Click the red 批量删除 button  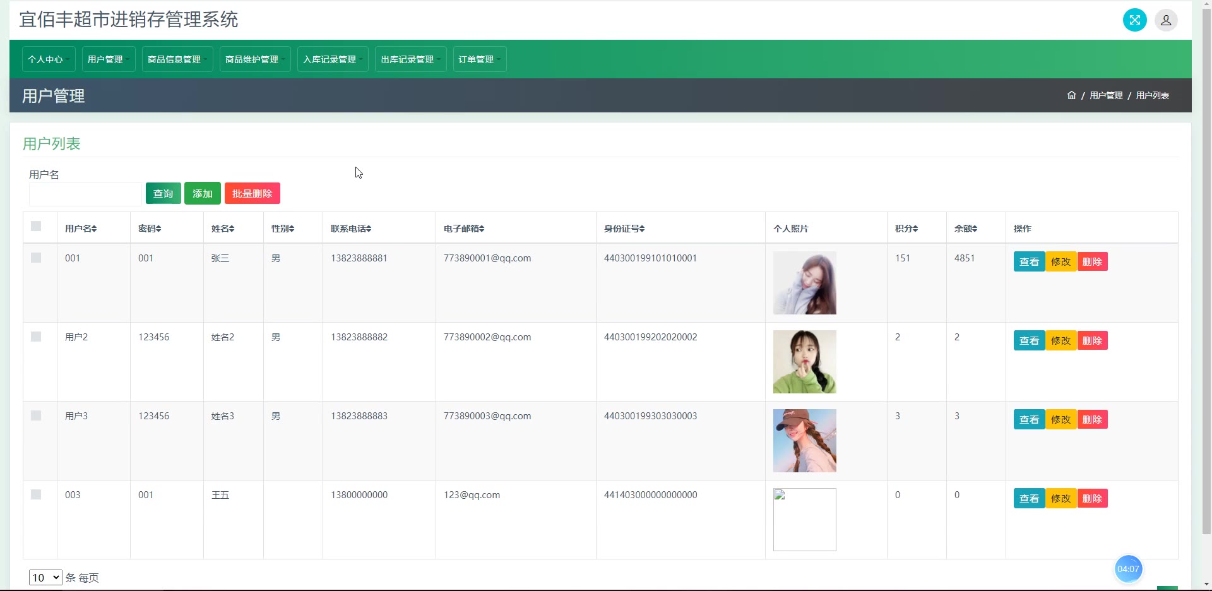(x=252, y=194)
